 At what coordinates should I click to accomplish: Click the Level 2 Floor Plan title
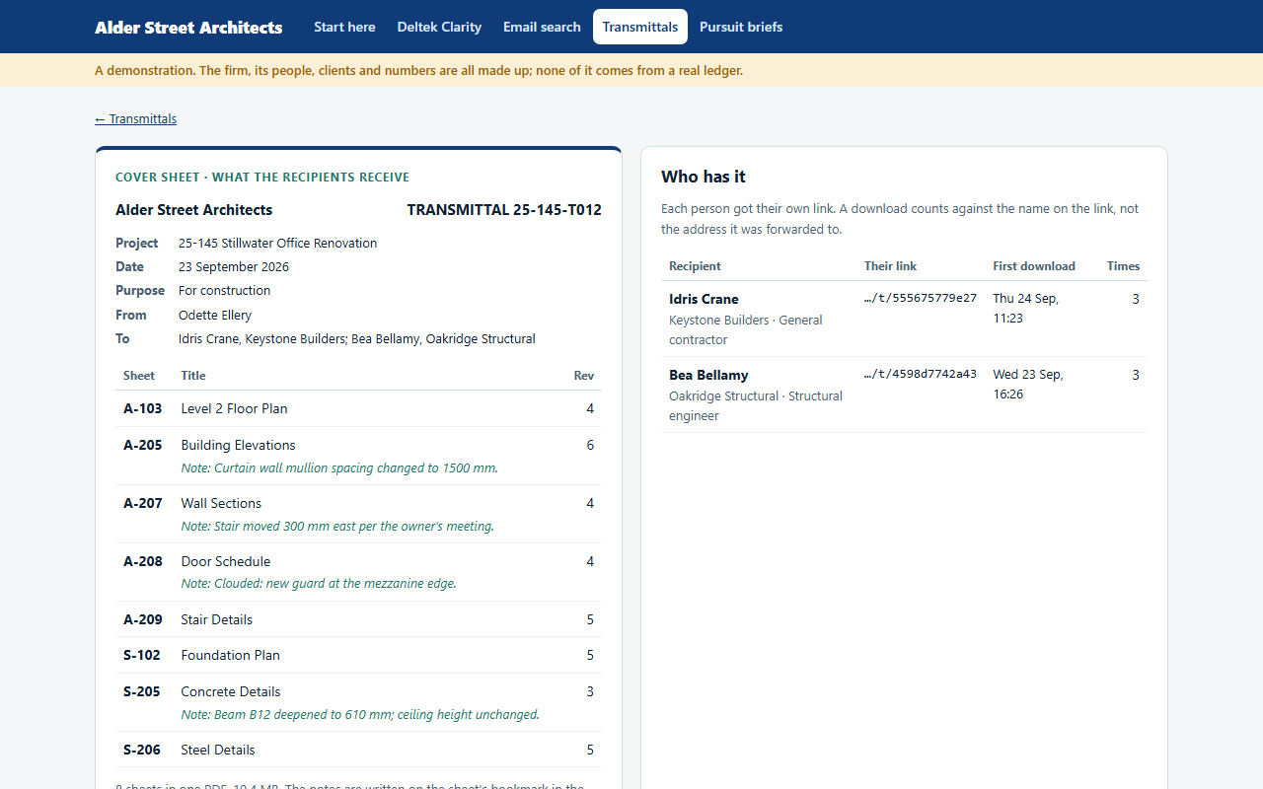235,408
